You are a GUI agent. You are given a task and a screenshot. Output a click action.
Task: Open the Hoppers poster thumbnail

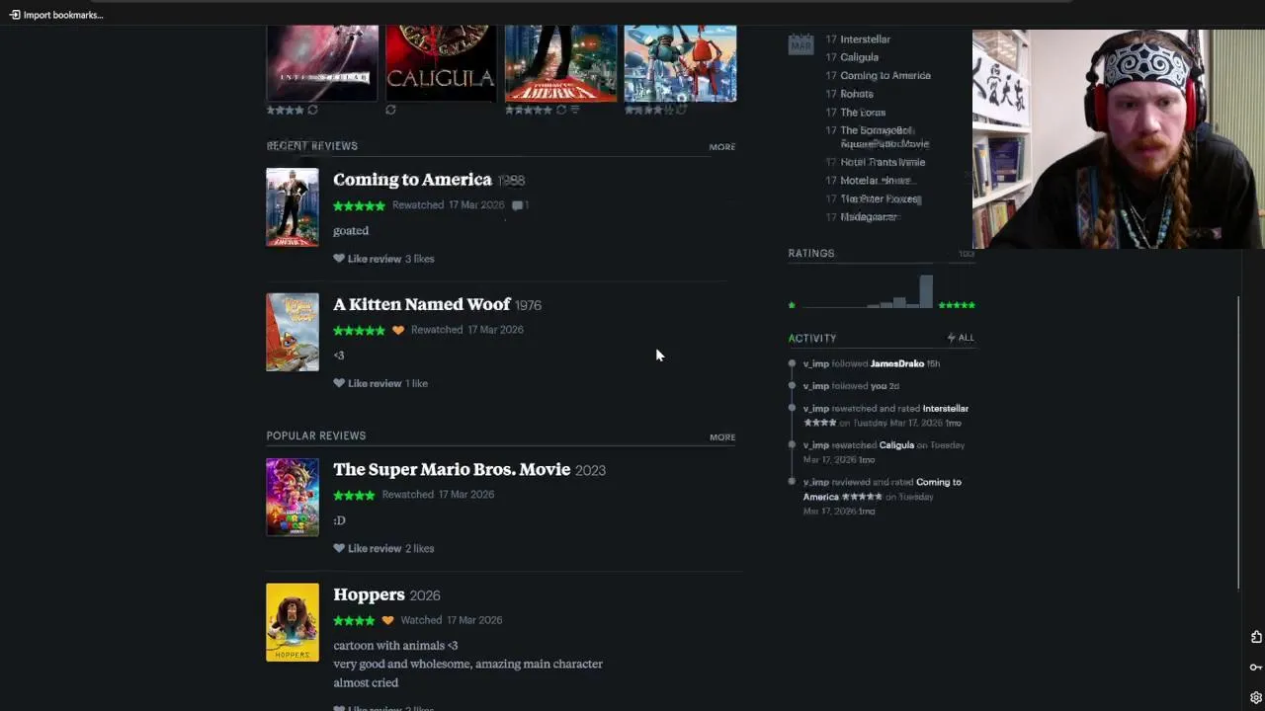[x=293, y=622]
